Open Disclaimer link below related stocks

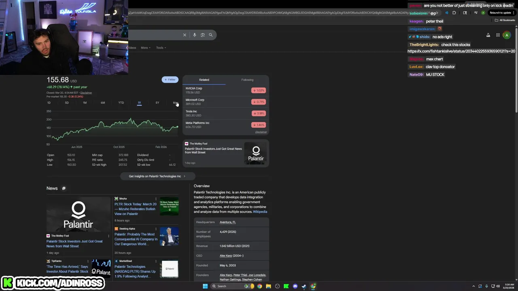pyautogui.click(x=261, y=132)
